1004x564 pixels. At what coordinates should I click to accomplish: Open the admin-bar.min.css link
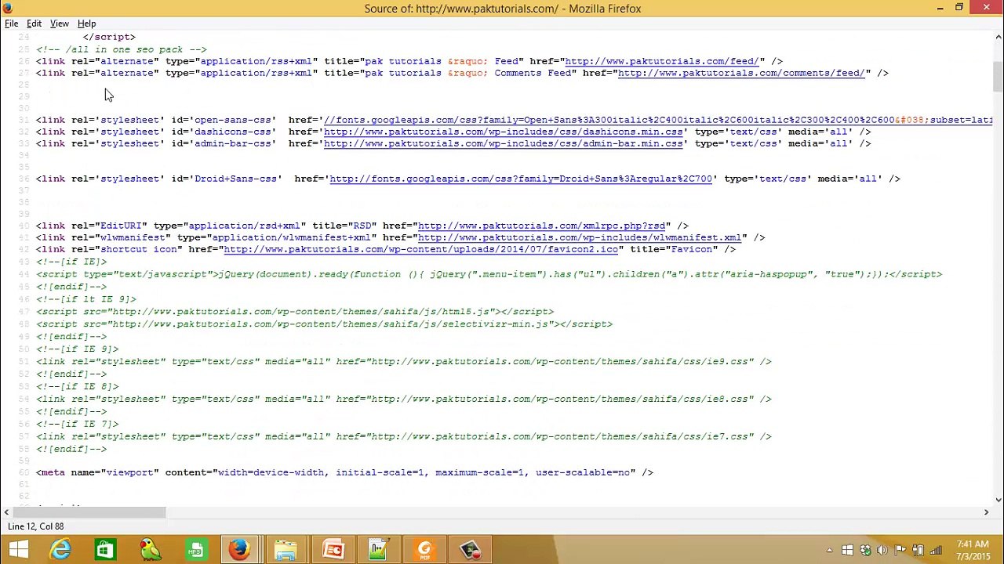click(503, 143)
